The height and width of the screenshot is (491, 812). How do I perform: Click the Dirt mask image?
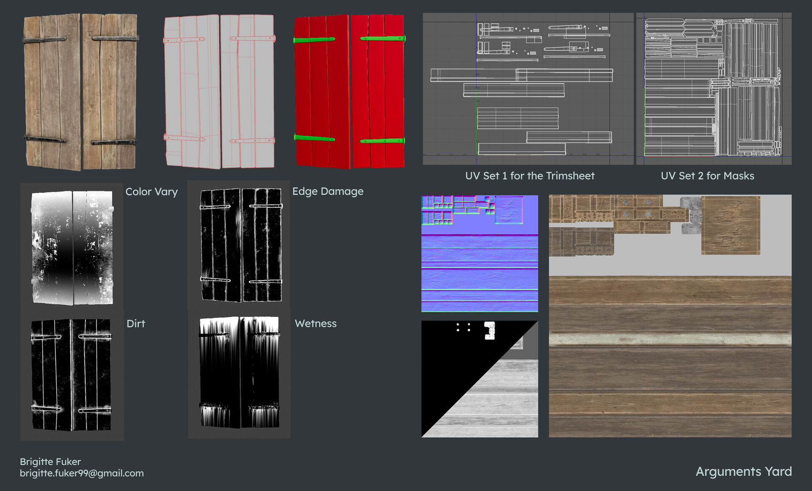[x=72, y=374]
